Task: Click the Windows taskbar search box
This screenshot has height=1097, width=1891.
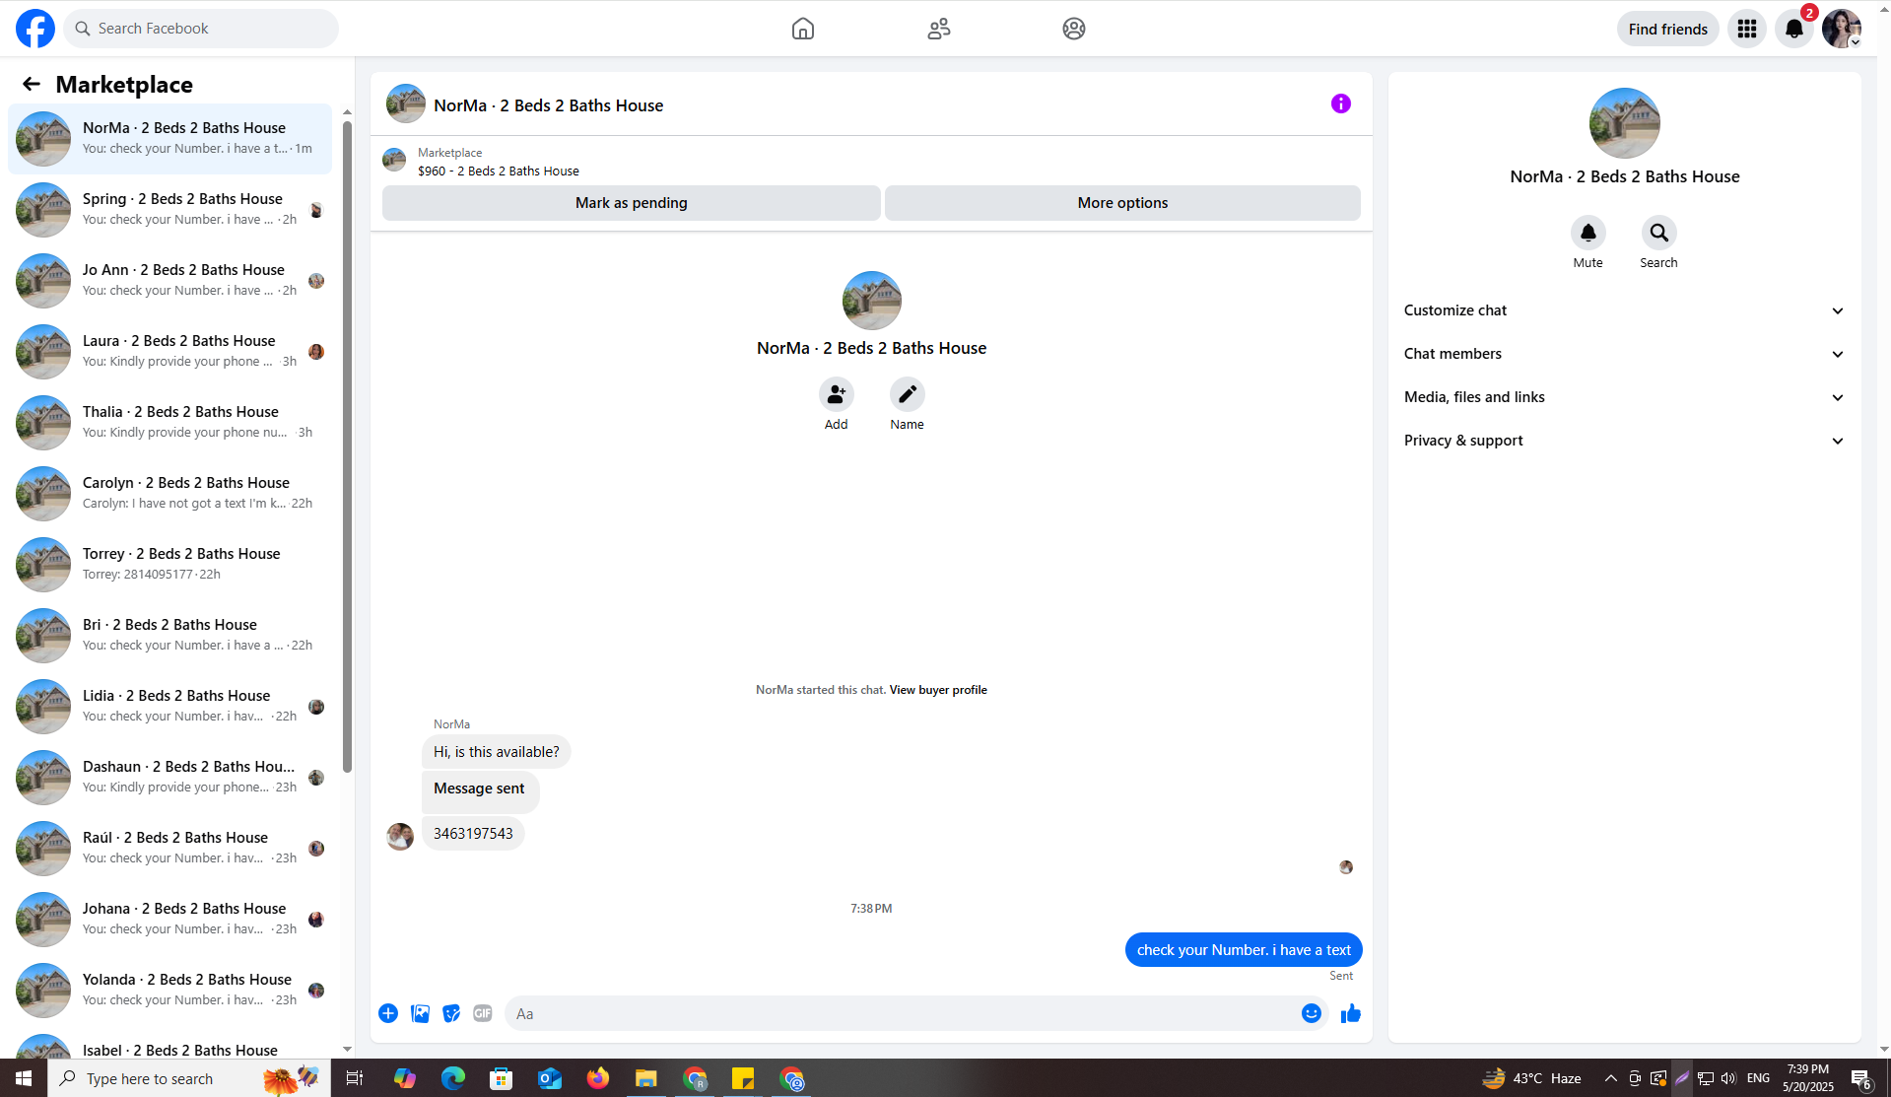Action: (x=189, y=1078)
